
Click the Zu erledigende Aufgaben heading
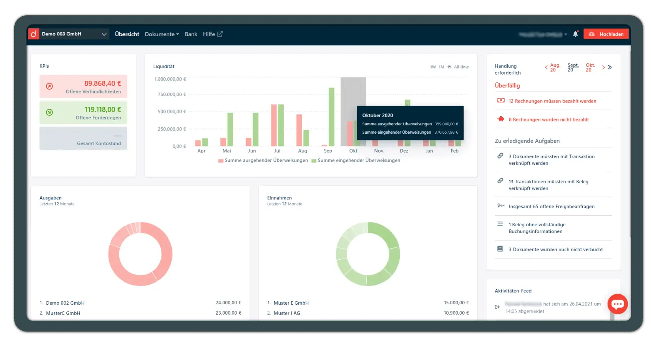coord(527,141)
